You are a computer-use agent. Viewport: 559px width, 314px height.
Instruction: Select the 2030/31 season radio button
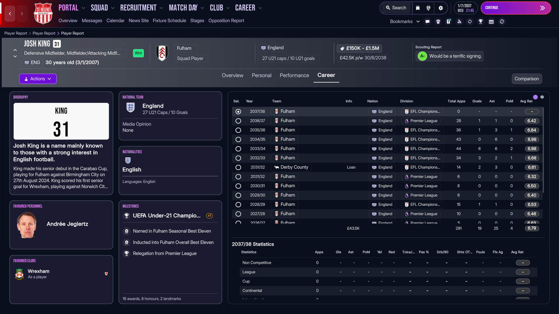[238, 186]
